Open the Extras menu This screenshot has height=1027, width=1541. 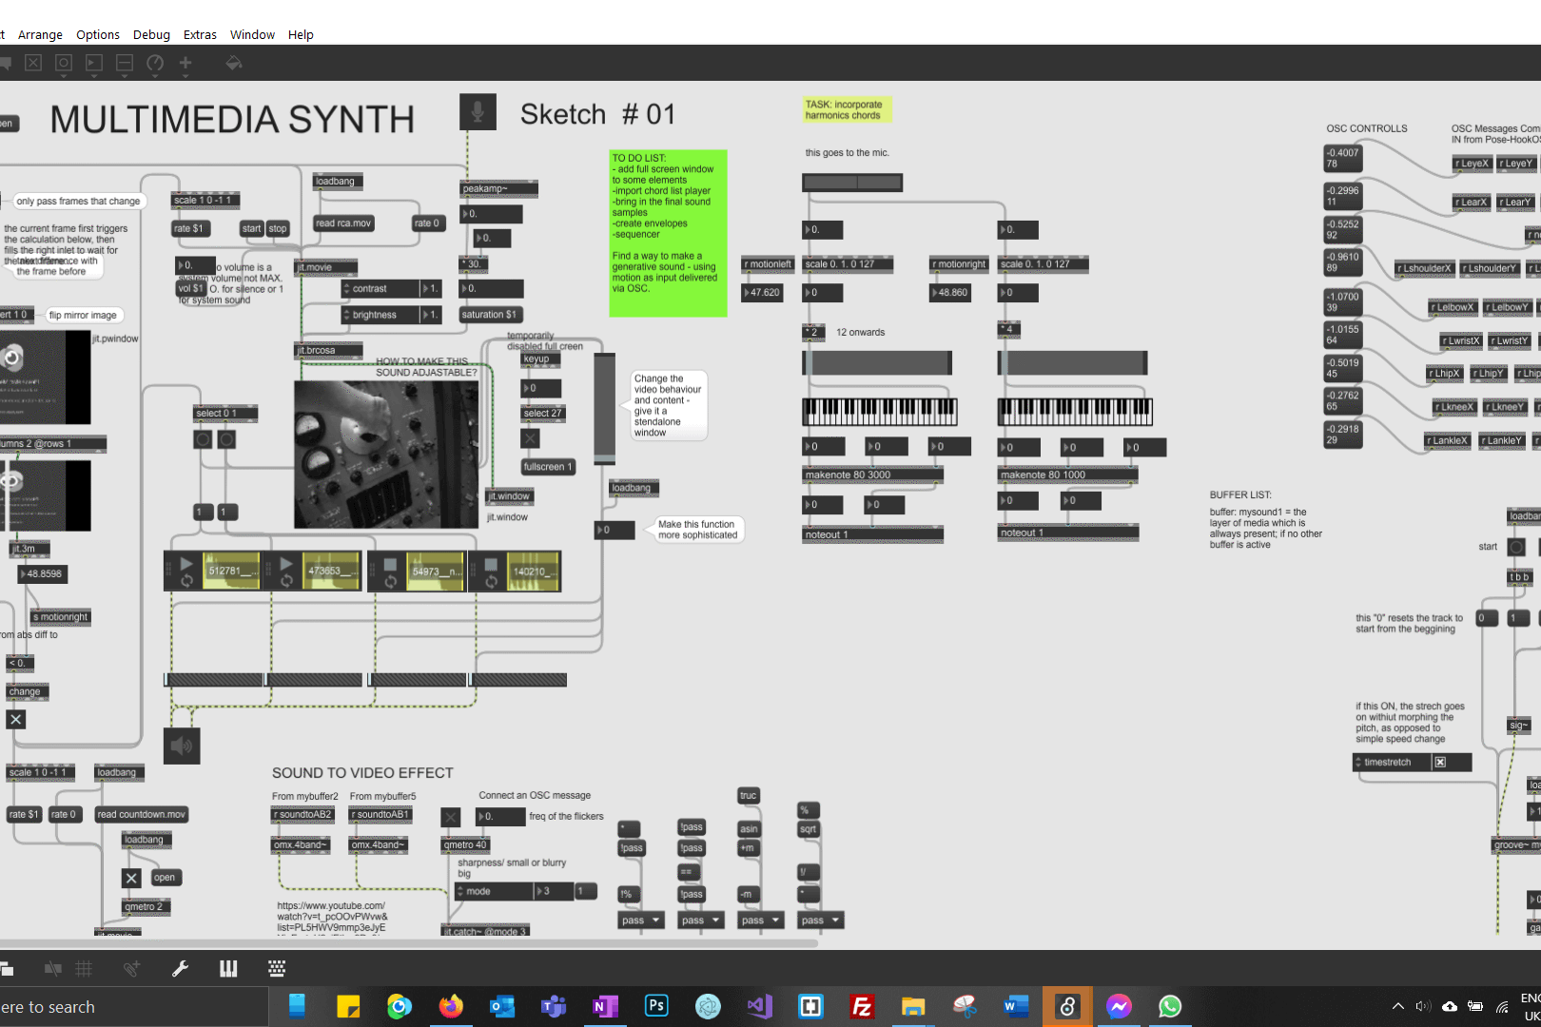pos(200,34)
